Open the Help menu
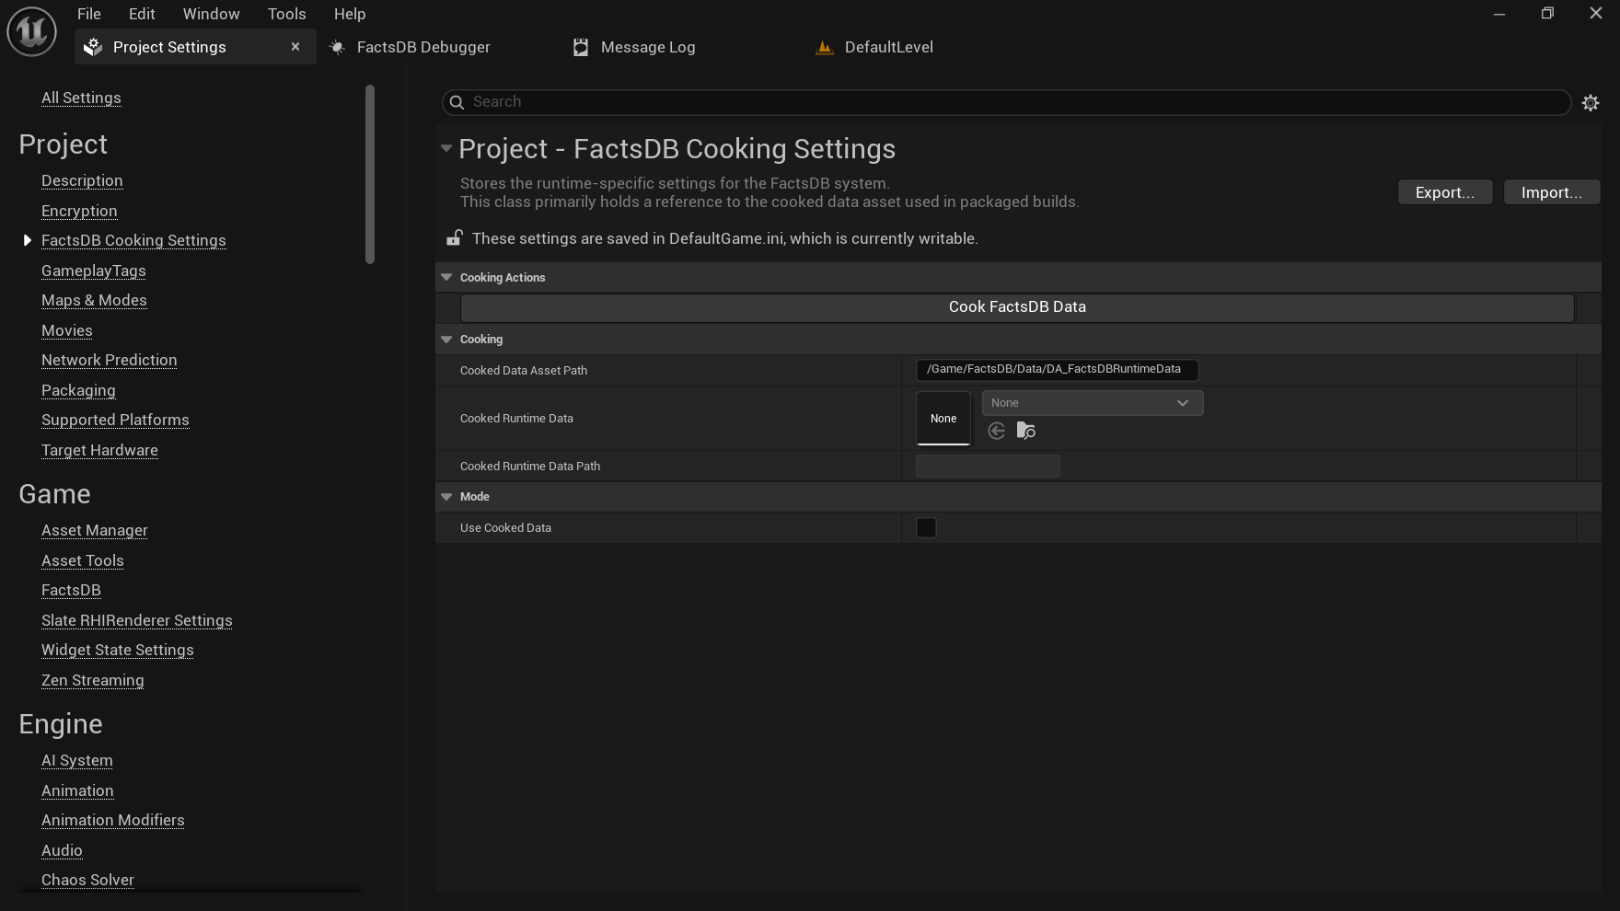The width and height of the screenshot is (1620, 911). pos(350,14)
